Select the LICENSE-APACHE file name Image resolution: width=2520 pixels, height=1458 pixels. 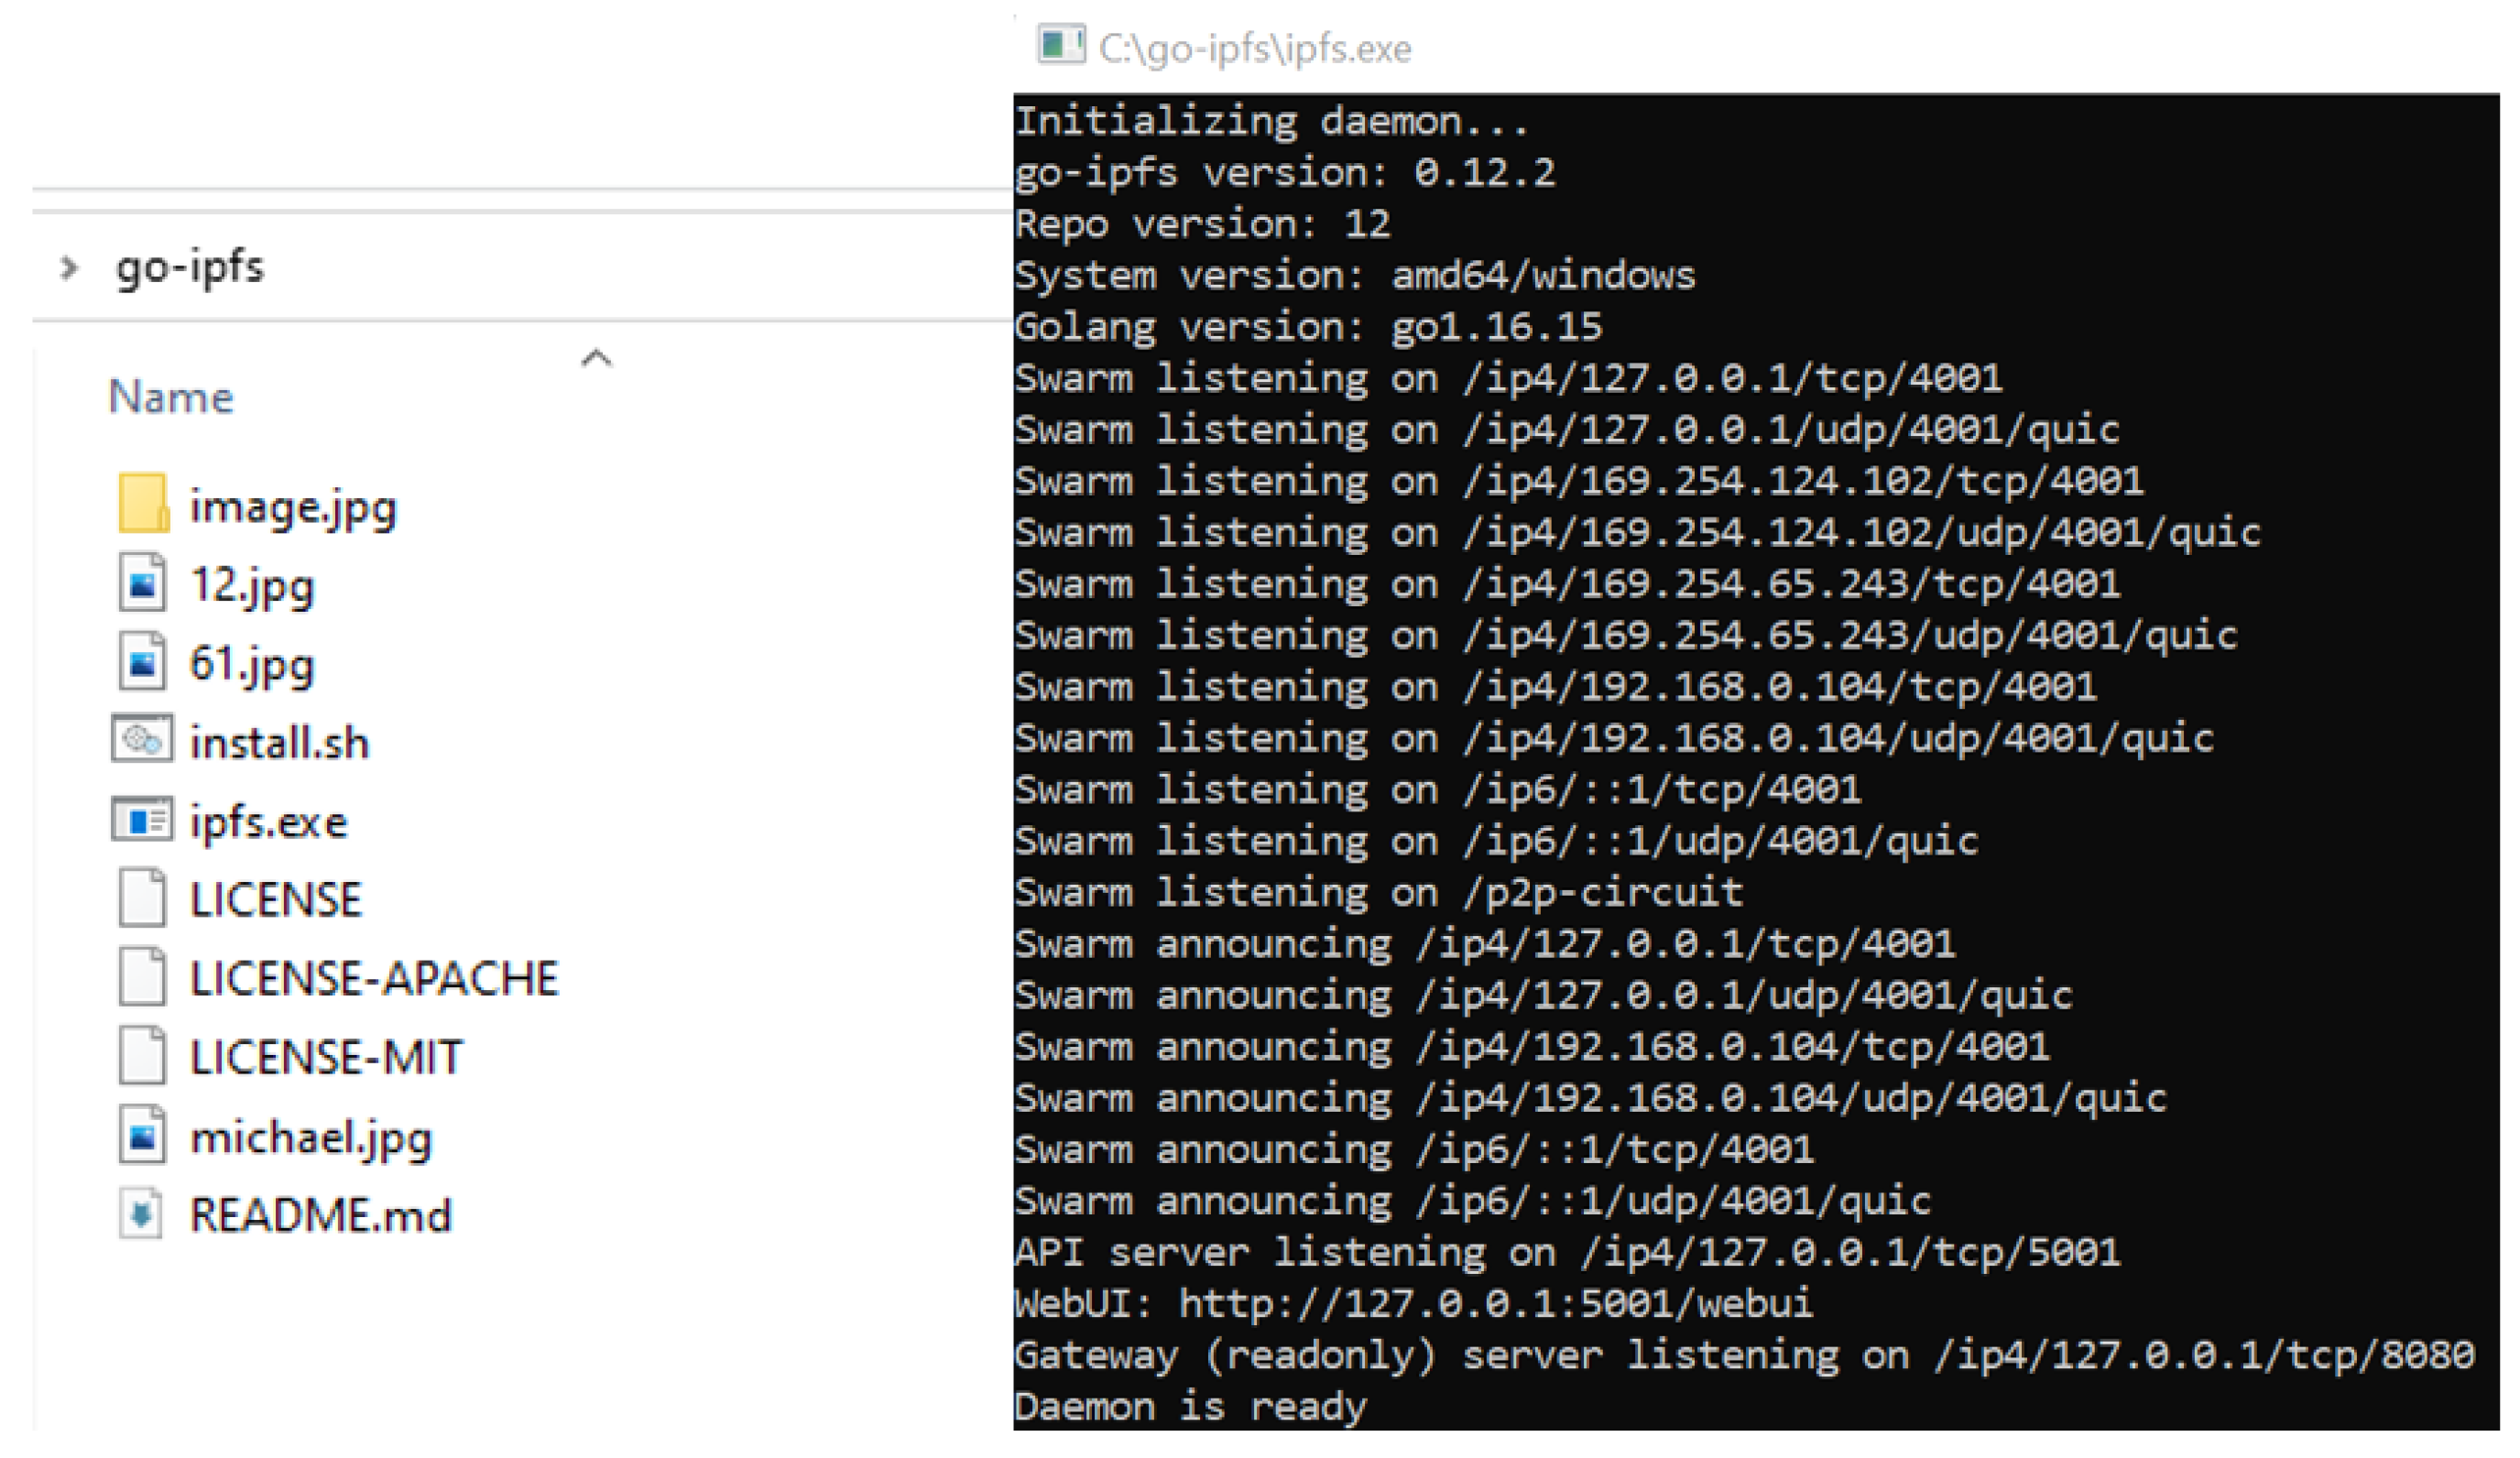[374, 978]
